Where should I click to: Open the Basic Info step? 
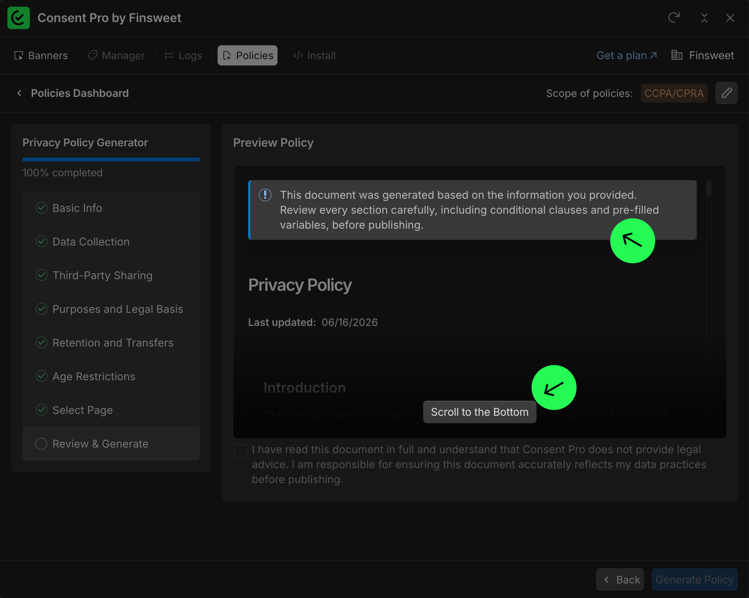point(111,208)
